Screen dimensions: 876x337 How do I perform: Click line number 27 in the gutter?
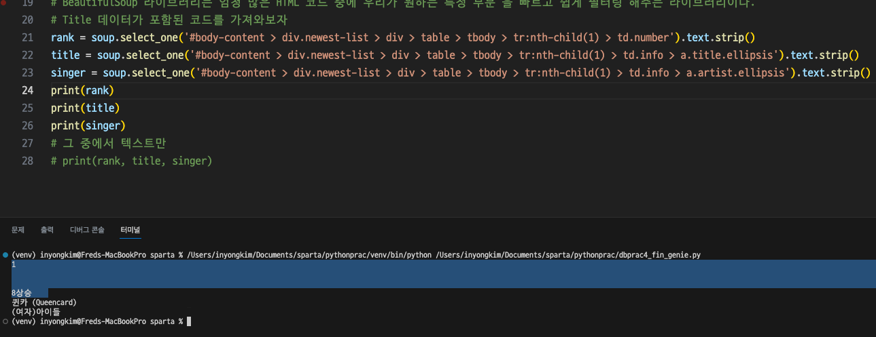pos(27,143)
